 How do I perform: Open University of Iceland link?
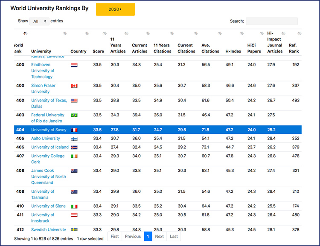click(50, 147)
